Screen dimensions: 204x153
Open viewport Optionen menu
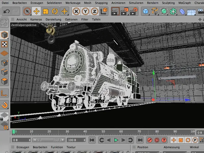(x=71, y=20)
